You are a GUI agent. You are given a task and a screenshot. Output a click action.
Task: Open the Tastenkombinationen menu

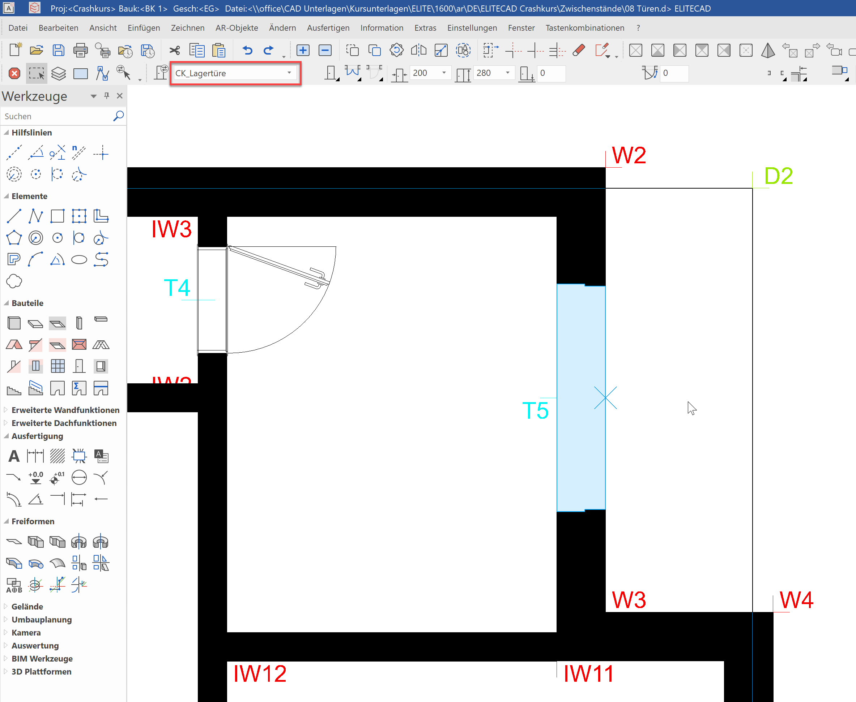(585, 28)
